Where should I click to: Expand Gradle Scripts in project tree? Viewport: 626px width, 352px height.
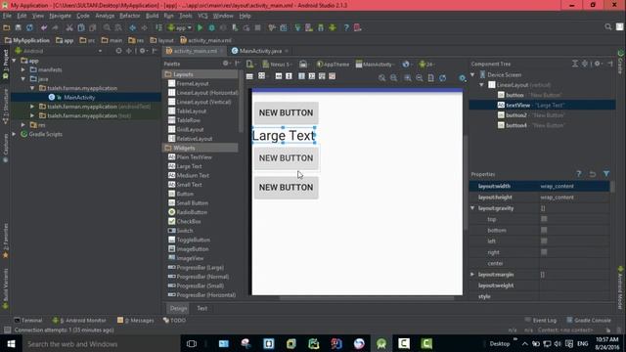(15, 134)
